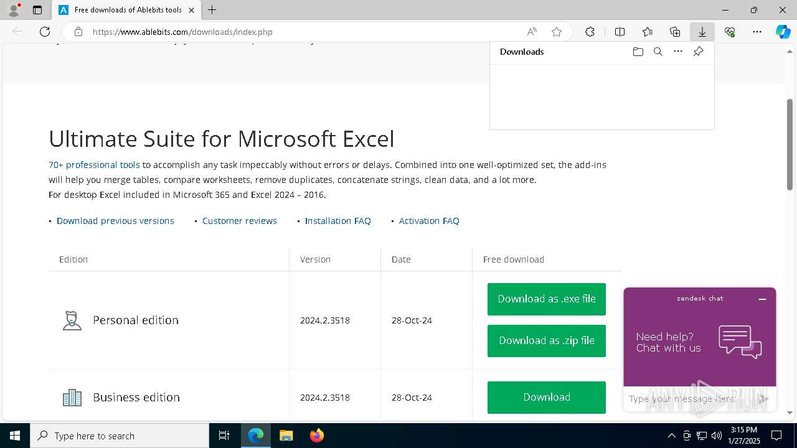Image resolution: width=797 pixels, height=448 pixels.
Task: Click the Business edition building icon
Action: [72, 398]
